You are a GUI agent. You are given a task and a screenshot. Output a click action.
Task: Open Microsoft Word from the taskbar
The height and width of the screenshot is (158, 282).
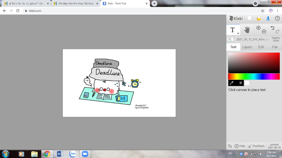[60, 154]
